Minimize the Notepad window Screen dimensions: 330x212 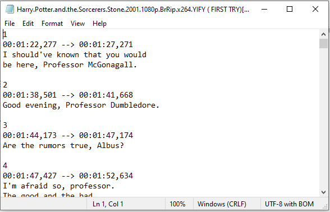pyautogui.click(x=264, y=9)
